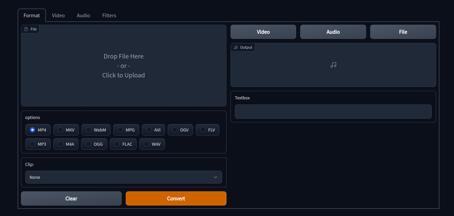Image resolution: width=454 pixels, height=216 pixels.
Task: Select the WebM radio option
Action: pos(89,130)
